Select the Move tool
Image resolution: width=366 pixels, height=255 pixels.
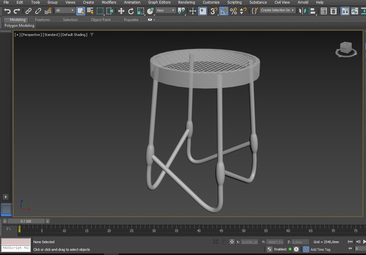coord(121,11)
